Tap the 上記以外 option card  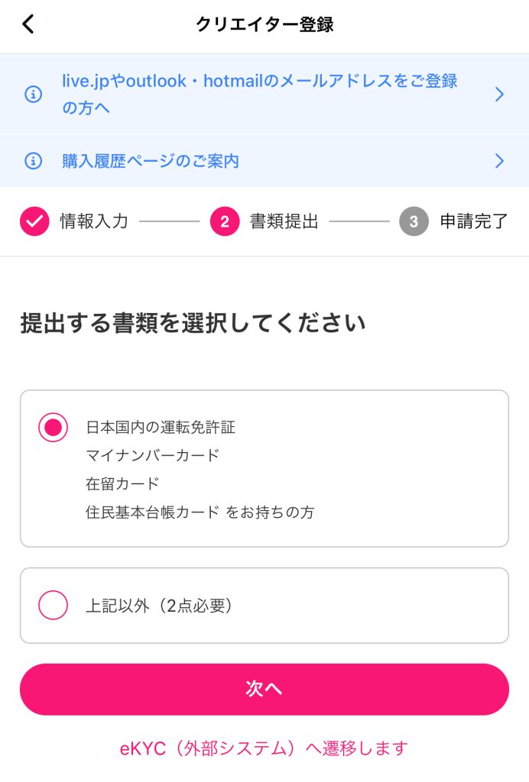(x=306, y=606)
